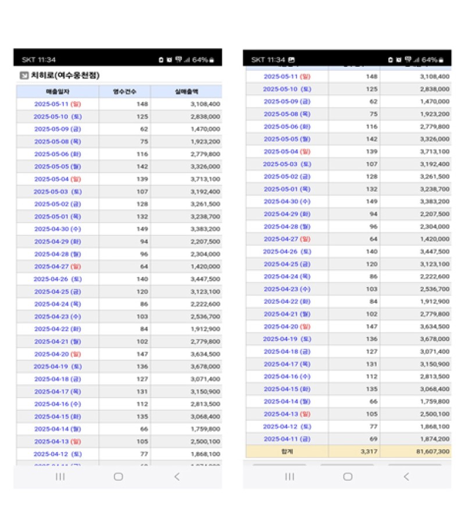Open 2025-04-21 date link on right screen
The image size is (465, 519).
click(x=287, y=314)
